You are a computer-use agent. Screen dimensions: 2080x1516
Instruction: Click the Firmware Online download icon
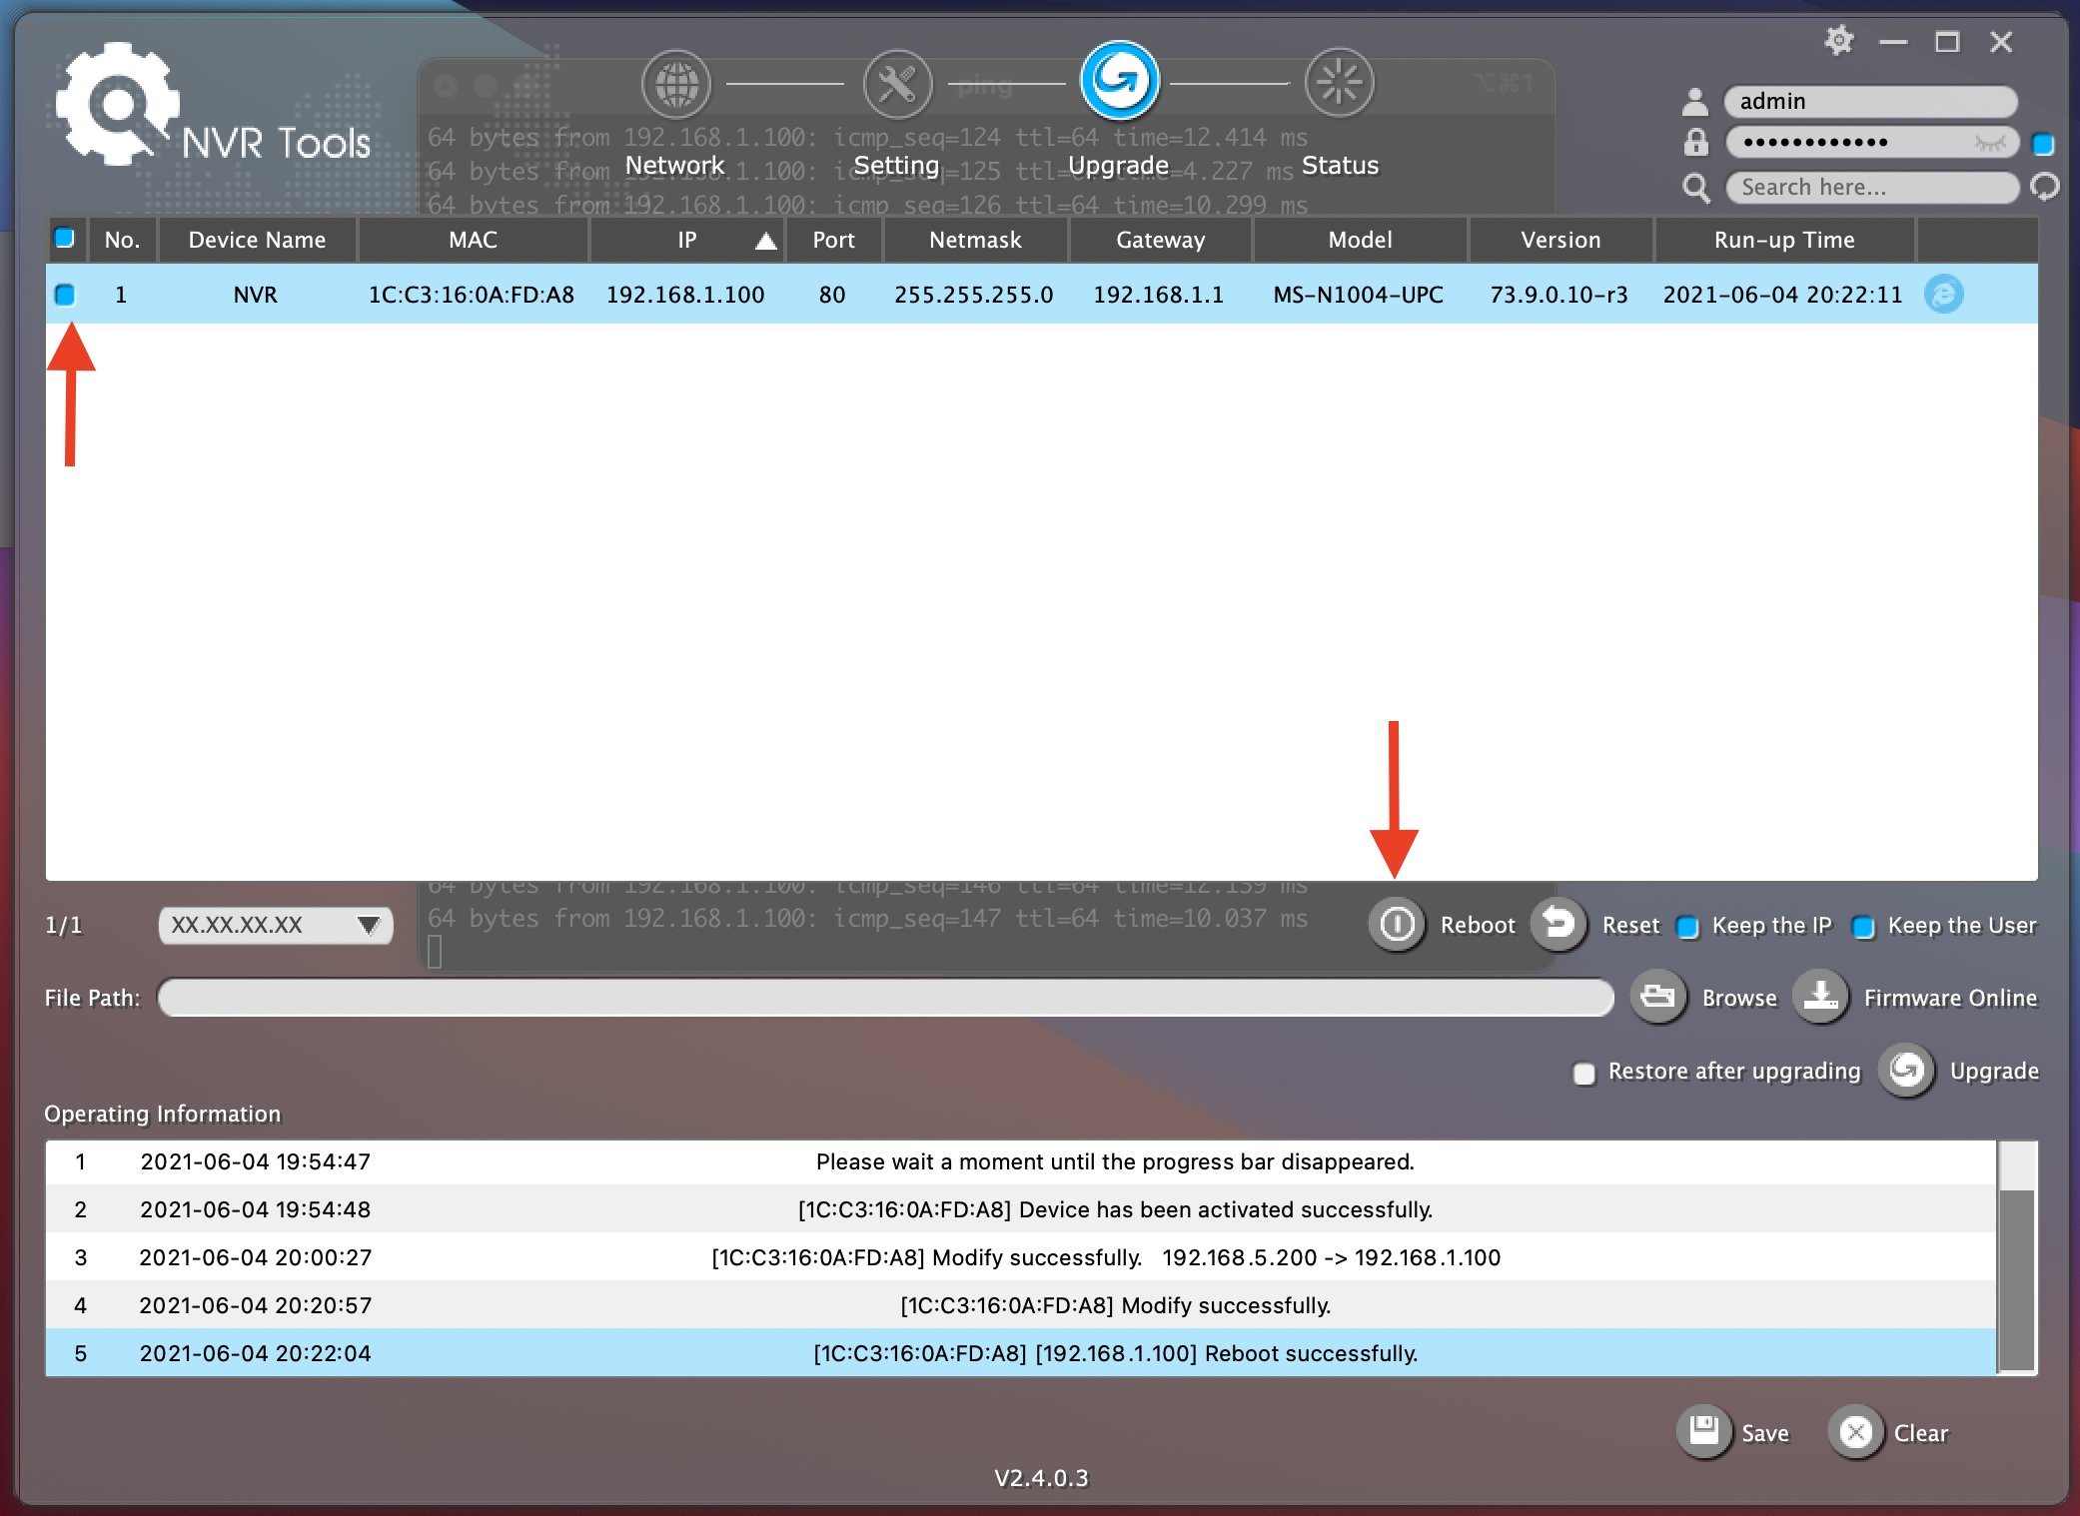point(1820,997)
